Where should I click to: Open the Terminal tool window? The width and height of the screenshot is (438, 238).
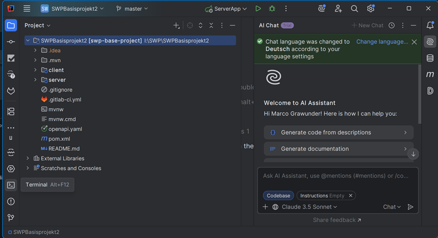coord(11,185)
